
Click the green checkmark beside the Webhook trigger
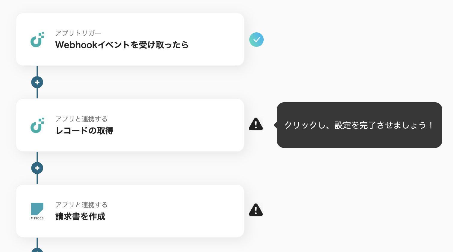256,40
